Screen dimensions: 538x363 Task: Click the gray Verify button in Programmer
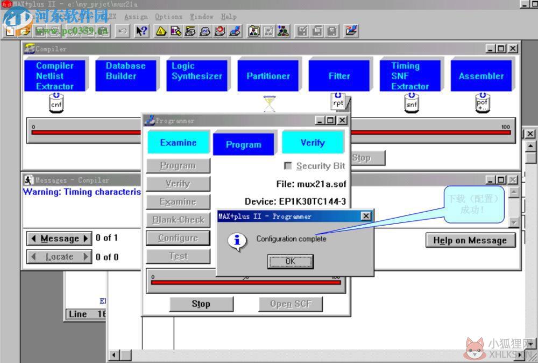pyautogui.click(x=178, y=184)
